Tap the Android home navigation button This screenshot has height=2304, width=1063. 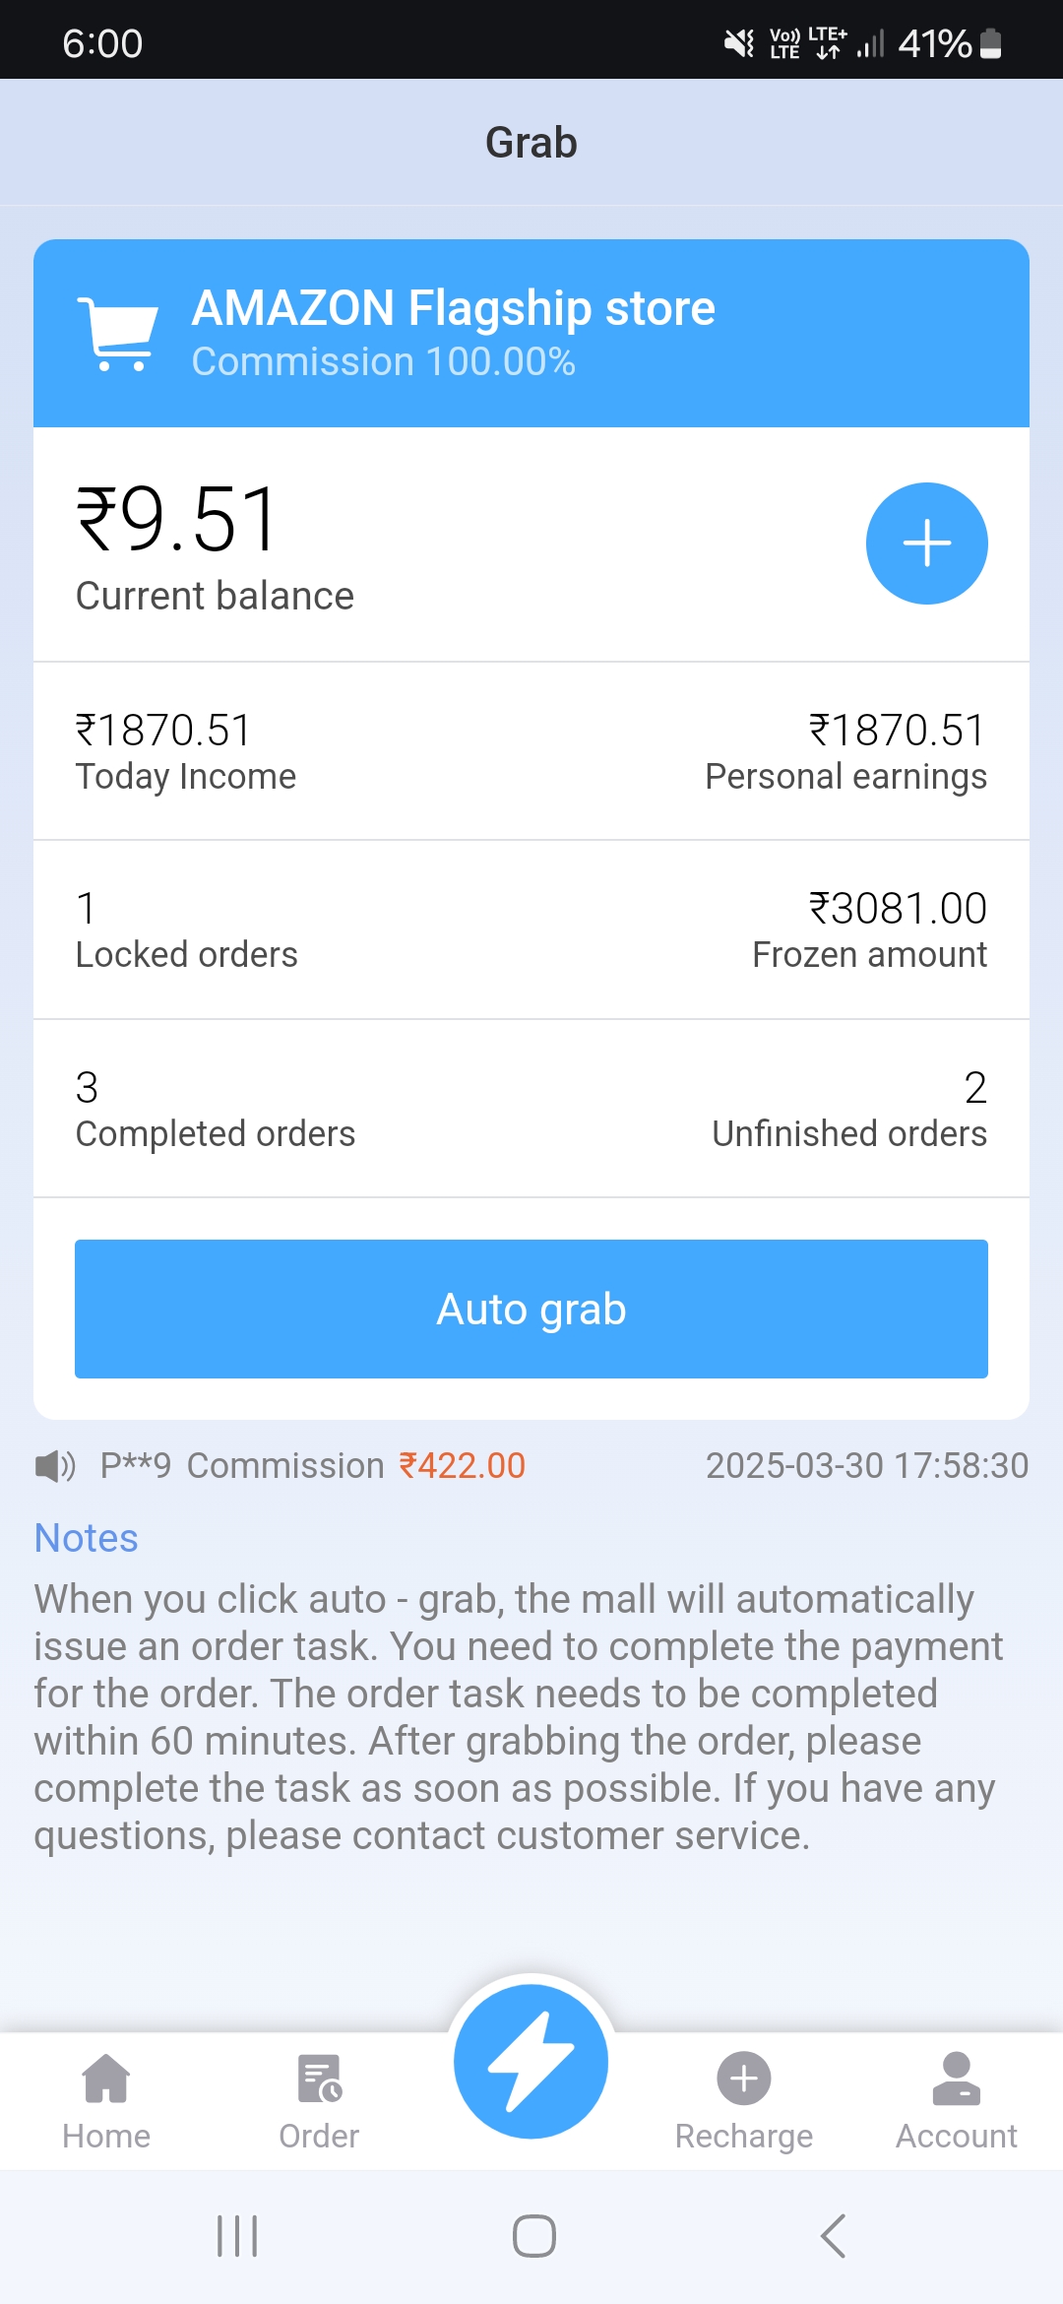pyautogui.click(x=533, y=2236)
